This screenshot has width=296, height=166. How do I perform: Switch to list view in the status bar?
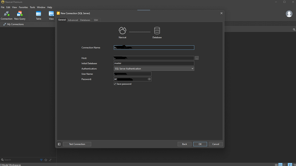click(x=280, y=165)
